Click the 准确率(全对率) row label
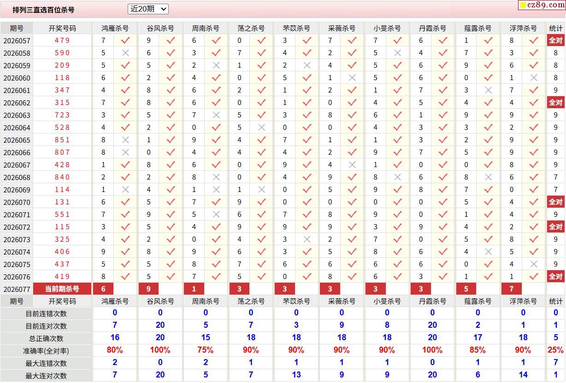The width and height of the screenshot is (566, 383). [46, 351]
